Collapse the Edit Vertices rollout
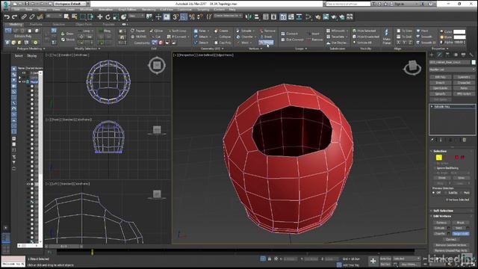This screenshot has height=269, width=478. point(442,216)
